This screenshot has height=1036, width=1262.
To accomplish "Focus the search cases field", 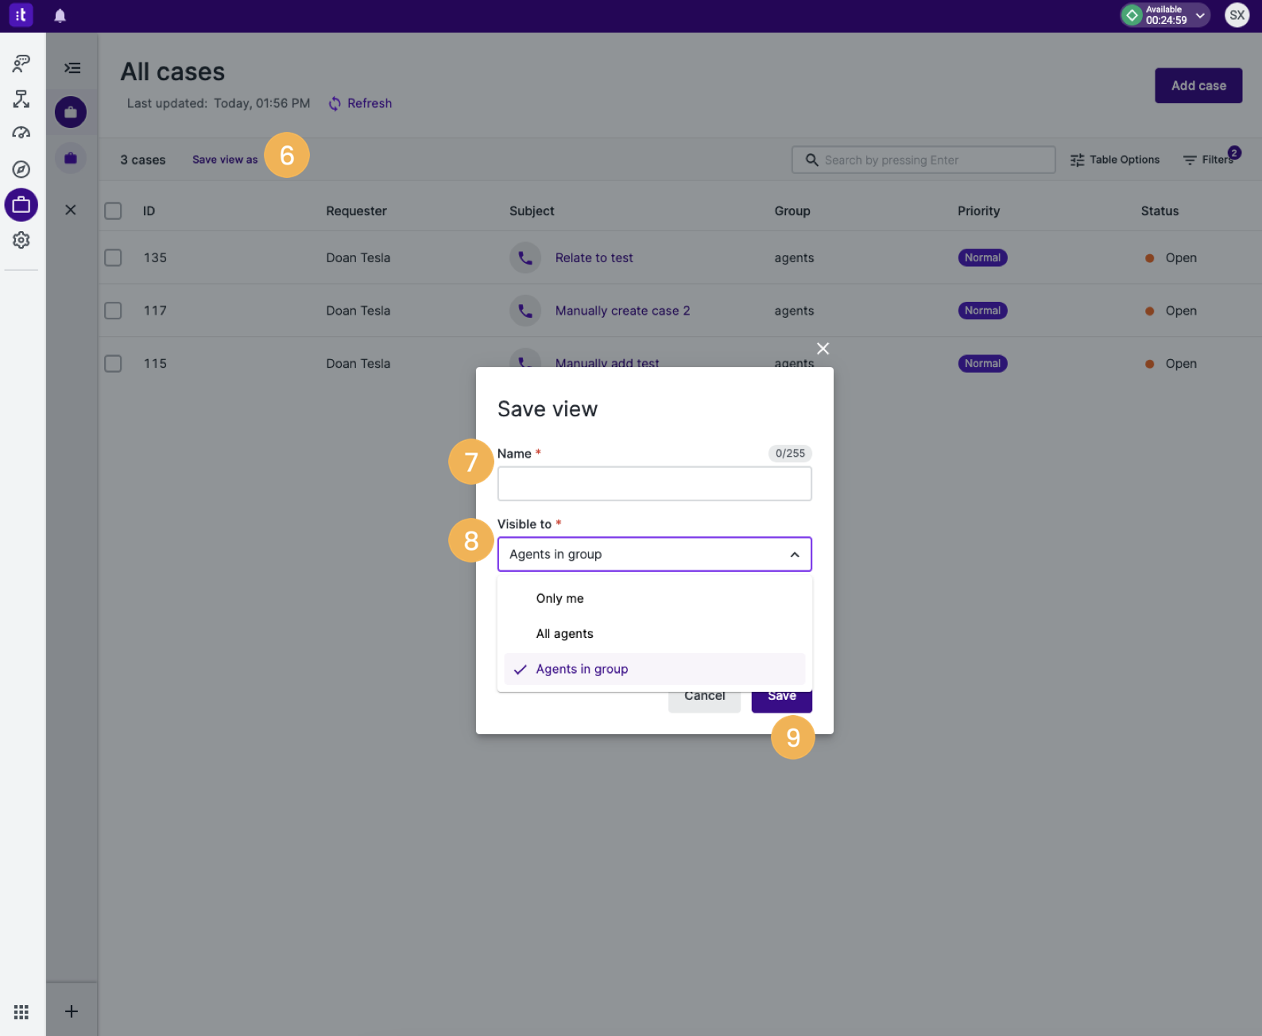I will coord(923,160).
